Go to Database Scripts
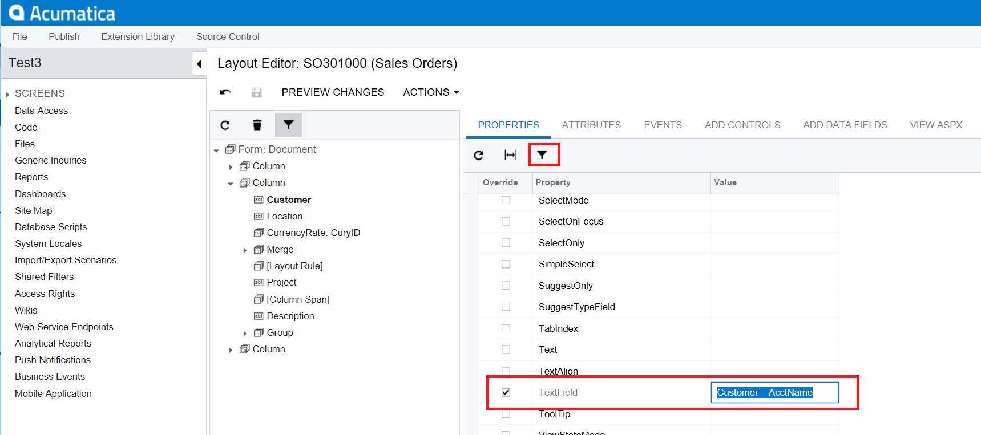Image resolution: width=981 pixels, height=435 pixels. pyautogui.click(x=51, y=227)
